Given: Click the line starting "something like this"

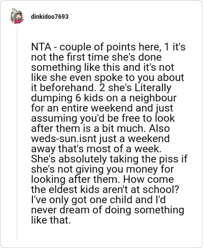Looking at the screenshot, I should pos(103,67).
